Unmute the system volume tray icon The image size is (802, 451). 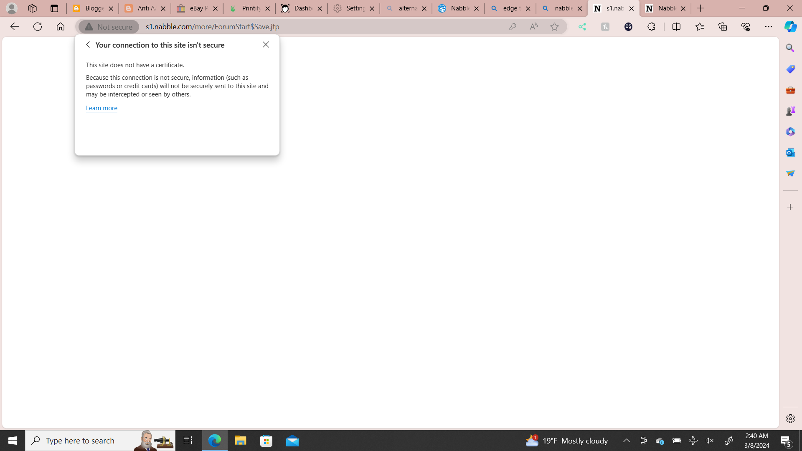[x=709, y=441]
